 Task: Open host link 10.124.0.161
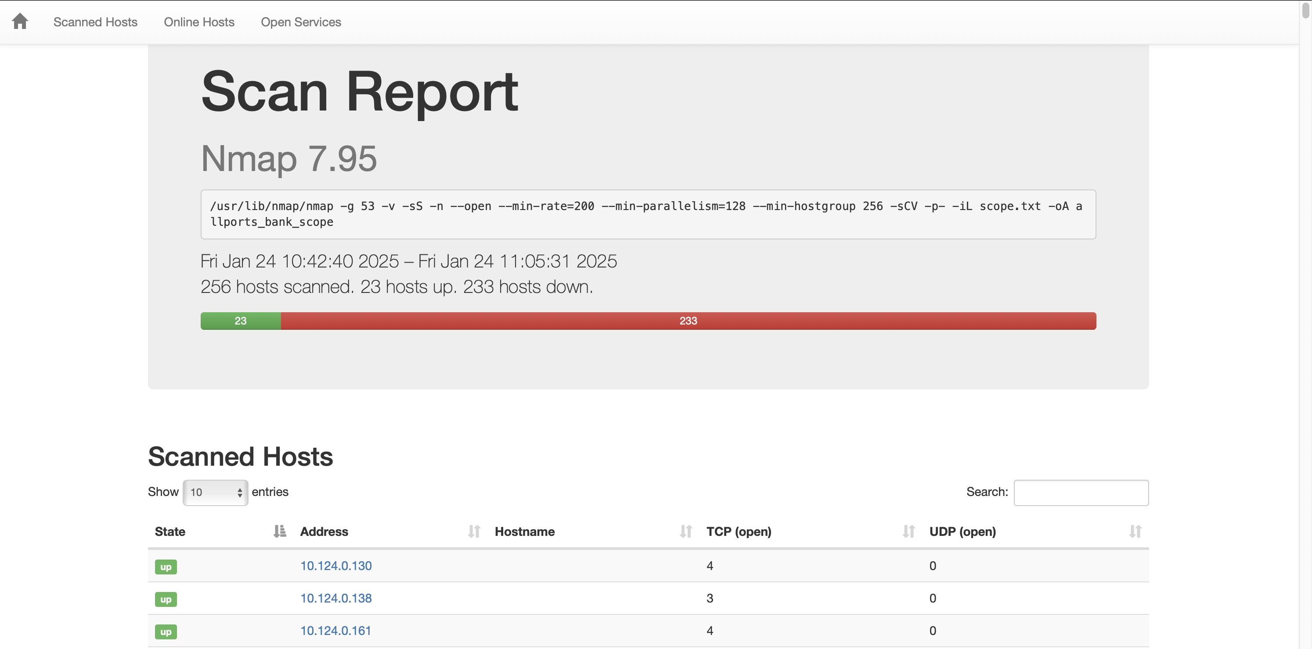pos(335,631)
